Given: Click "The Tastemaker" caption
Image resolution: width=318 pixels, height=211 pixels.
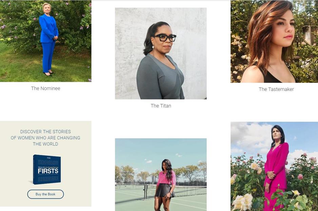Looking at the screenshot, I should click(276, 89).
